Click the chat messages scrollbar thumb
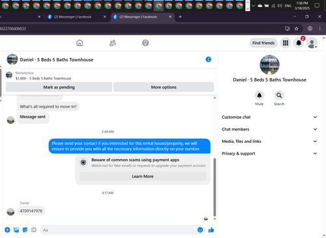Image resolution: width=326 pixels, height=238 pixels. 215,187
